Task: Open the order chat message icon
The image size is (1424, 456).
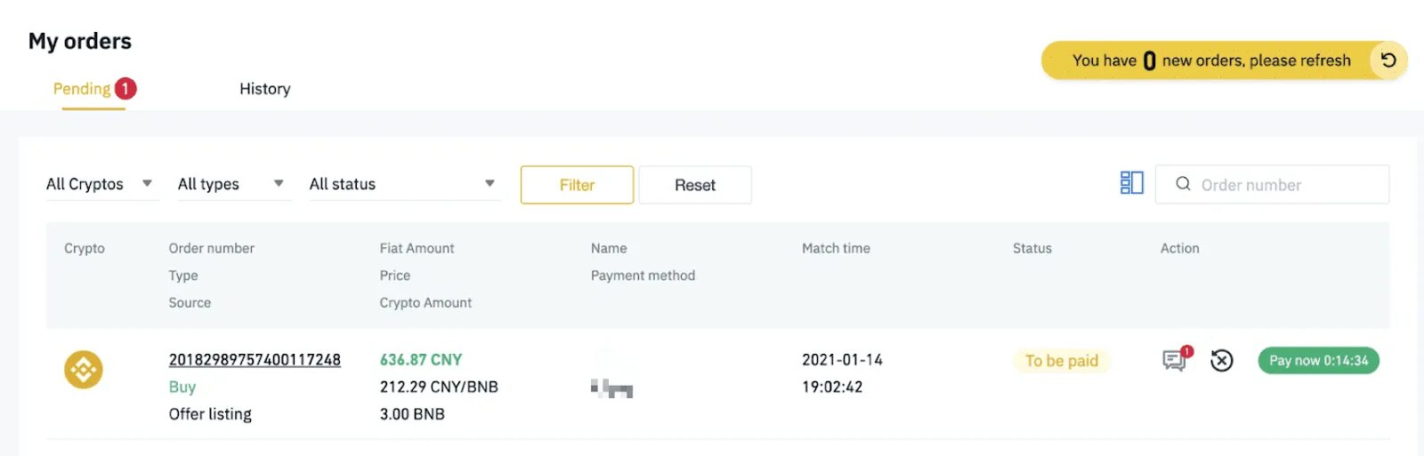Action: coord(1176,359)
